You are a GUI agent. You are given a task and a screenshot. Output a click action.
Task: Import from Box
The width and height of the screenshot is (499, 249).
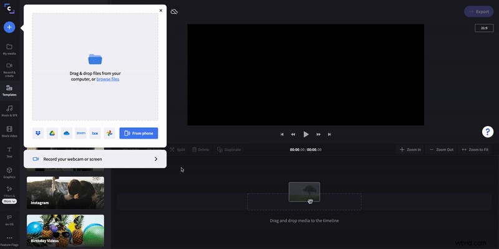click(95, 134)
